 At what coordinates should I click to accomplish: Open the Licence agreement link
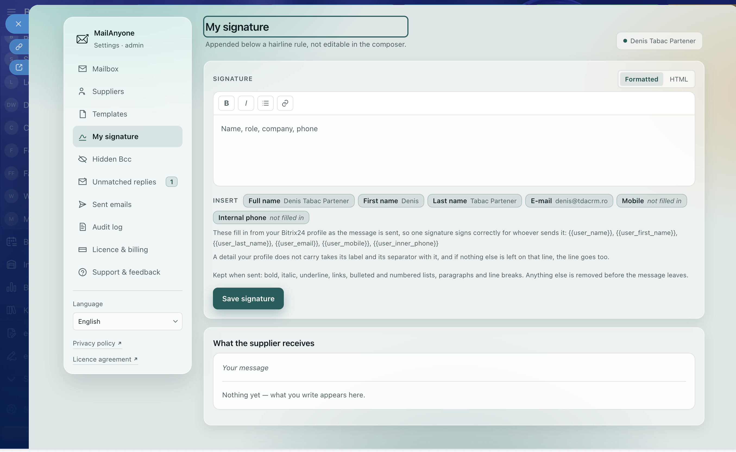click(105, 359)
